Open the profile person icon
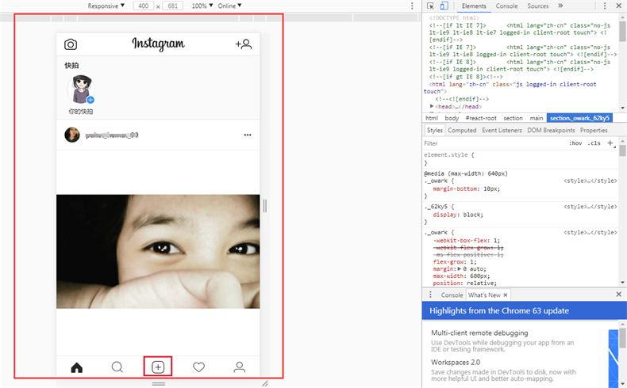The width and height of the screenshot is (627, 388). (240, 367)
